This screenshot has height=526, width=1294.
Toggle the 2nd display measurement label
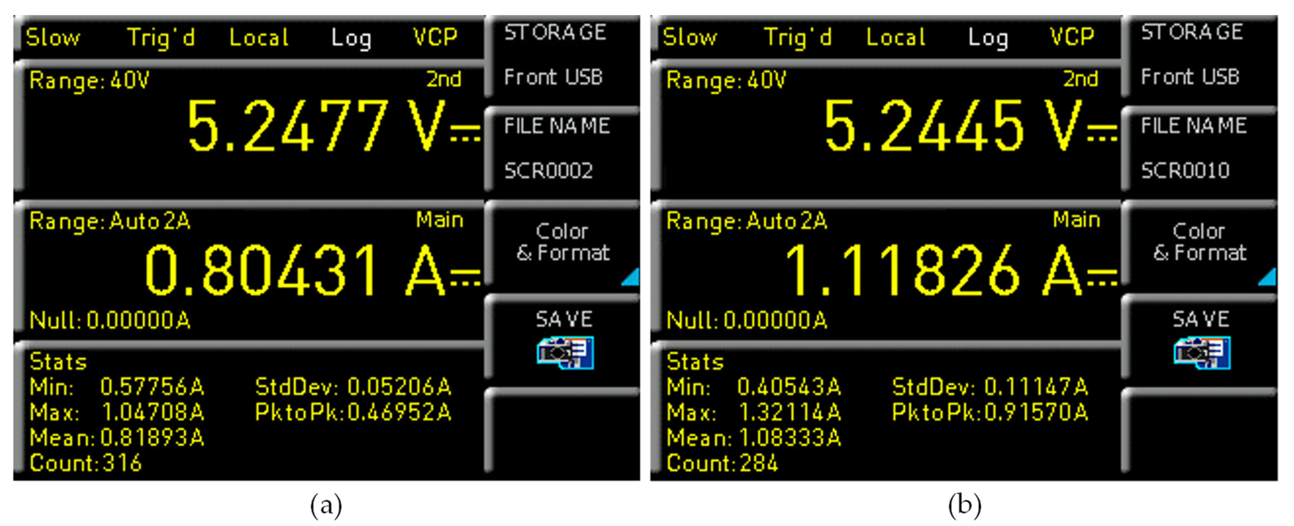coord(444,78)
